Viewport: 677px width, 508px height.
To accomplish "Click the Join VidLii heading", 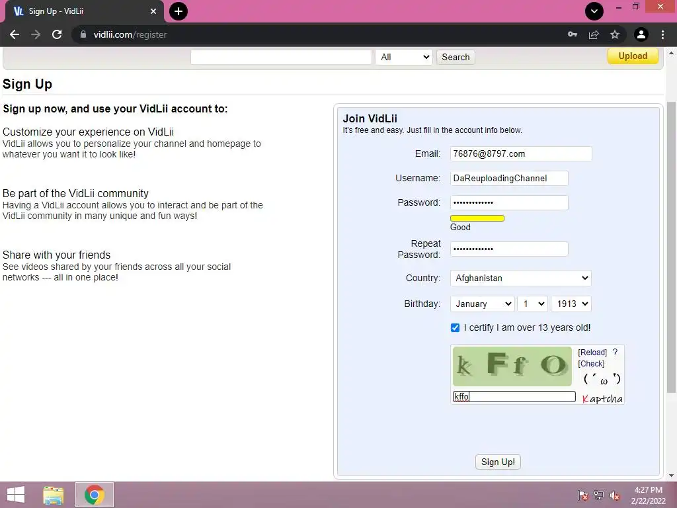I will click(370, 119).
